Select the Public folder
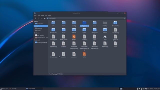Screen dimensions: 160x90 (84, 30)
